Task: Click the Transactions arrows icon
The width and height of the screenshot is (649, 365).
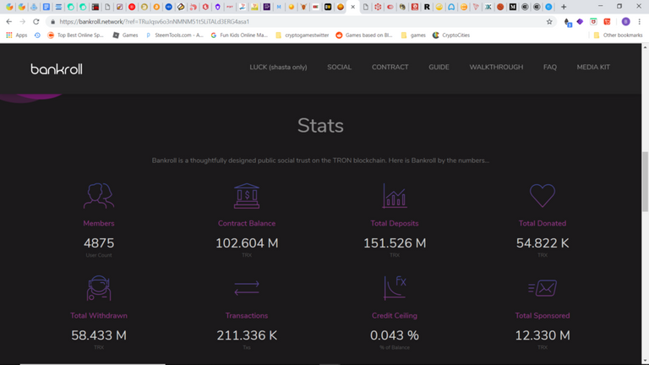Action: coord(247,288)
